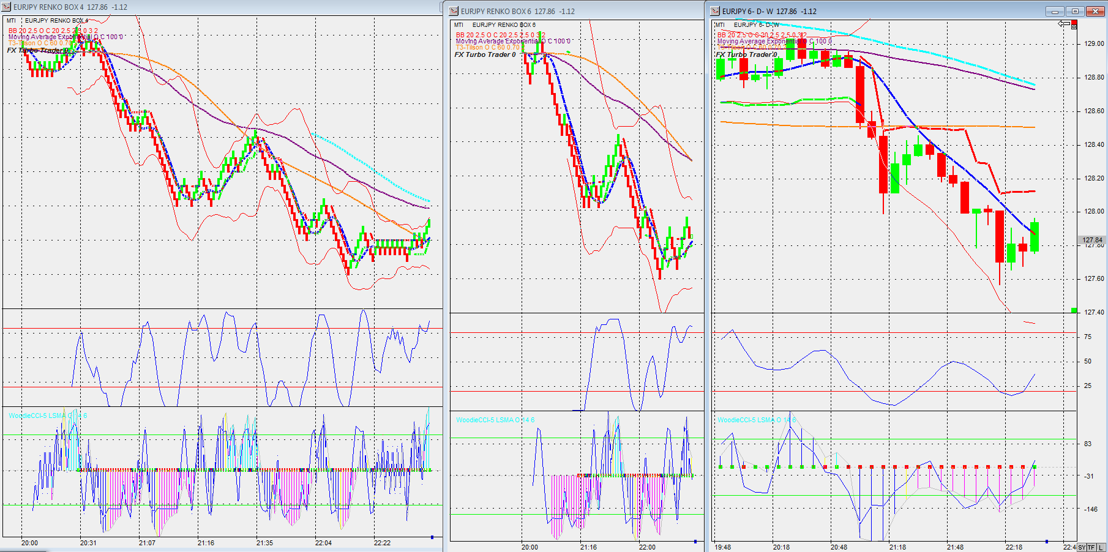Click the blue square marker in the RENKO BOX 6 time axis

coord(695,542)
